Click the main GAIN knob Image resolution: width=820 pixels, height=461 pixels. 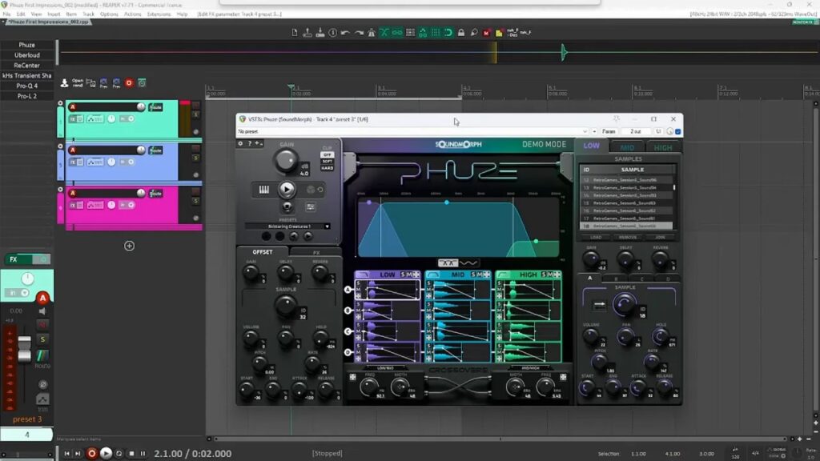[286, 160]
